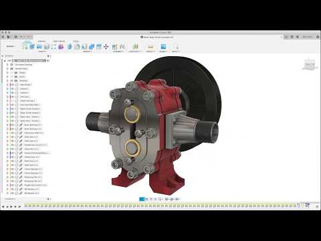The image size is (321, 241).
Task: Switch to the Tools tab
Action: click(76, 42)
